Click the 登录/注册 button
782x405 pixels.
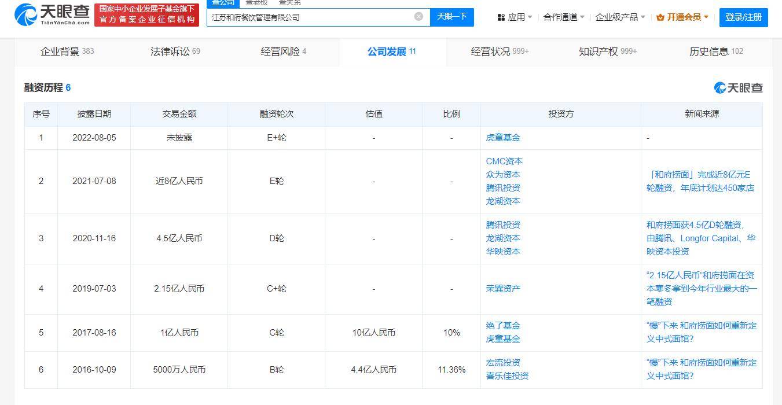[x=744, y=17]
